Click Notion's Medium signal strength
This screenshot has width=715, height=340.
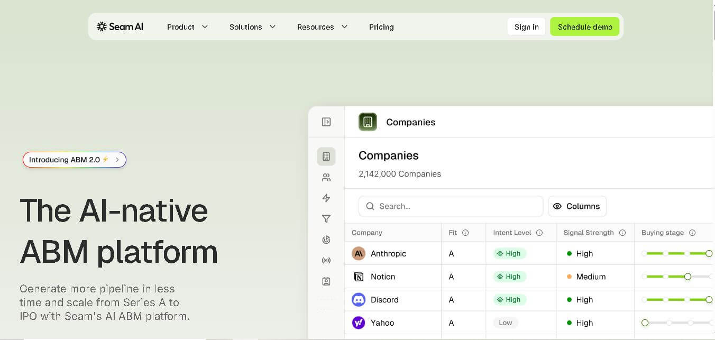click(x=586, y=277)
